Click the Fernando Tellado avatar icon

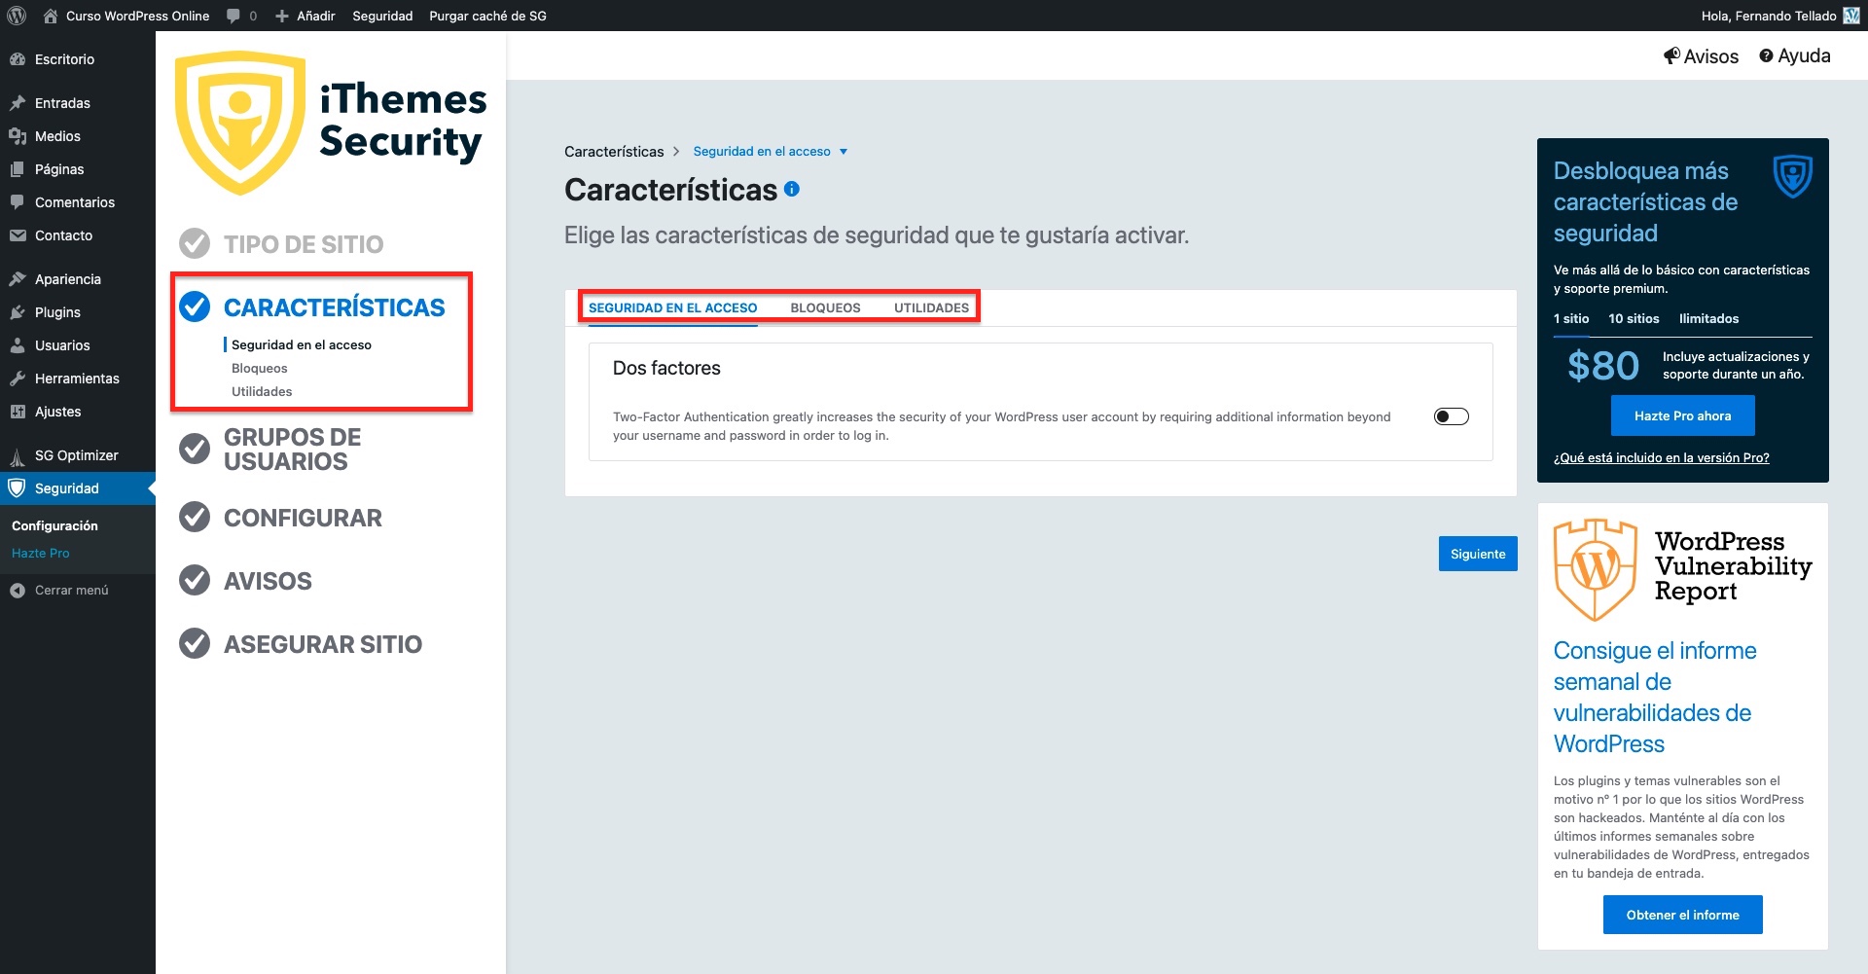tap(1851, 16)
